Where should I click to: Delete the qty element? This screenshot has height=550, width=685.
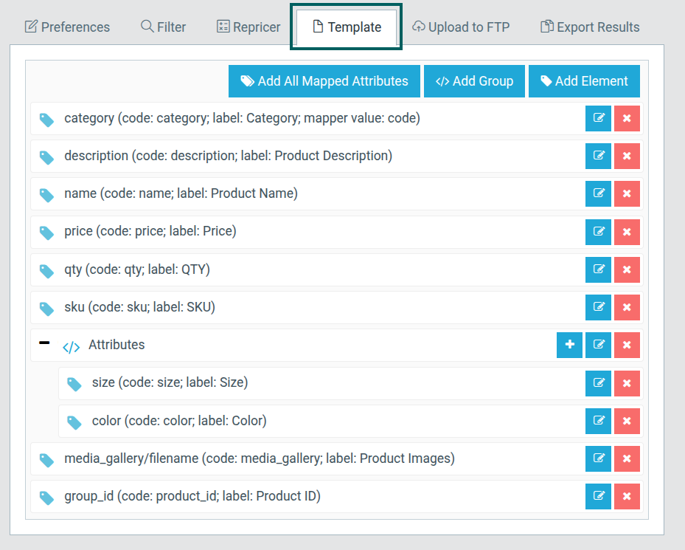[x=627, y=270]
